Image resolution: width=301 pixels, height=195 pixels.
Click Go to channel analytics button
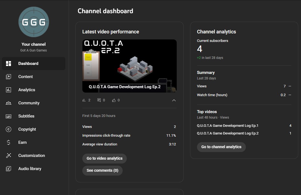pos(221,147)
